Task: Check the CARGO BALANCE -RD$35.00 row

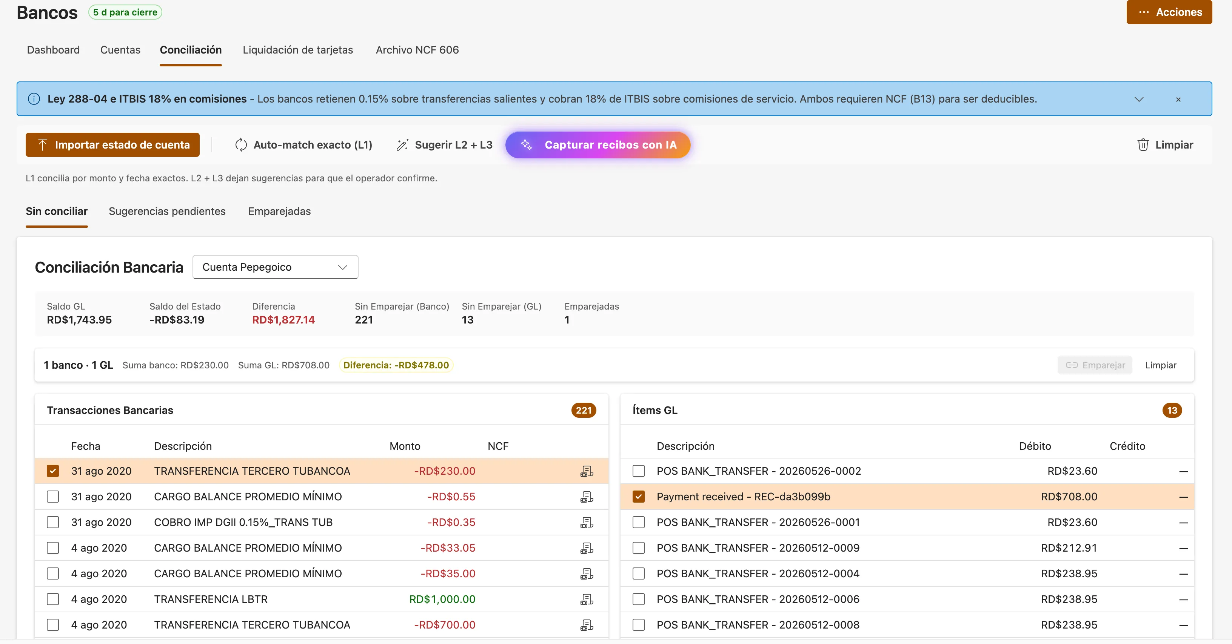Action: pyautogui.click(x=53, y=574)
